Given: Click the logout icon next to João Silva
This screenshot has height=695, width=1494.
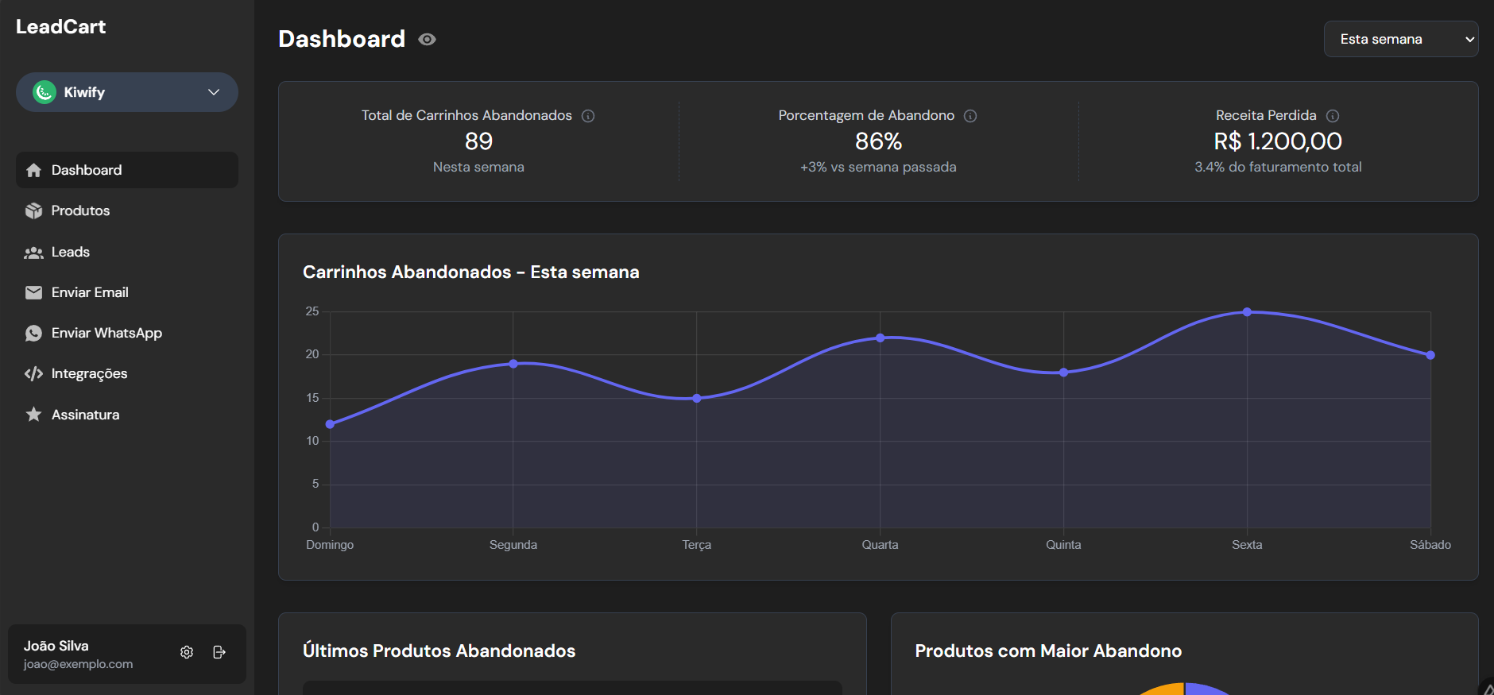Looking at the screenshot, I should 219,652.
